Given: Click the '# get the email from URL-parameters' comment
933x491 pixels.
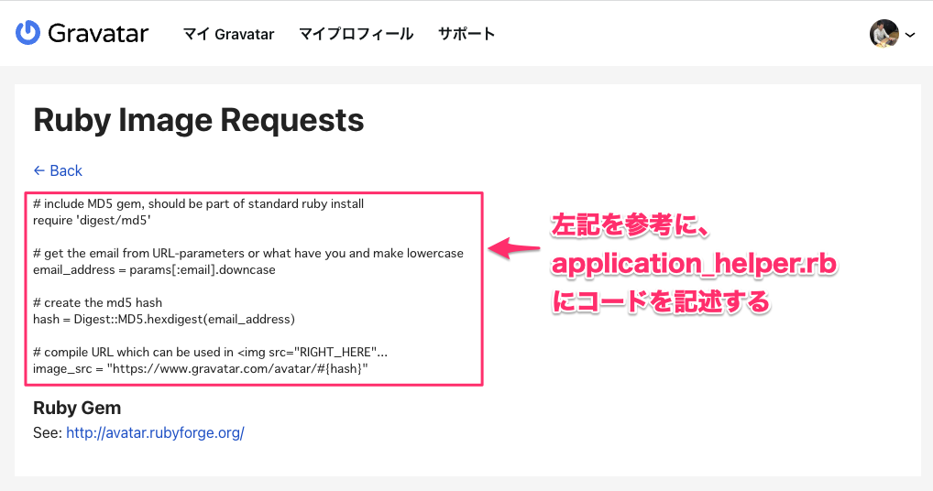Looking at the screenshot, I should pos(248,253).
